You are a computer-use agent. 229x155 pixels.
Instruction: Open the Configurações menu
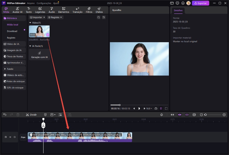tap(44, 3)
